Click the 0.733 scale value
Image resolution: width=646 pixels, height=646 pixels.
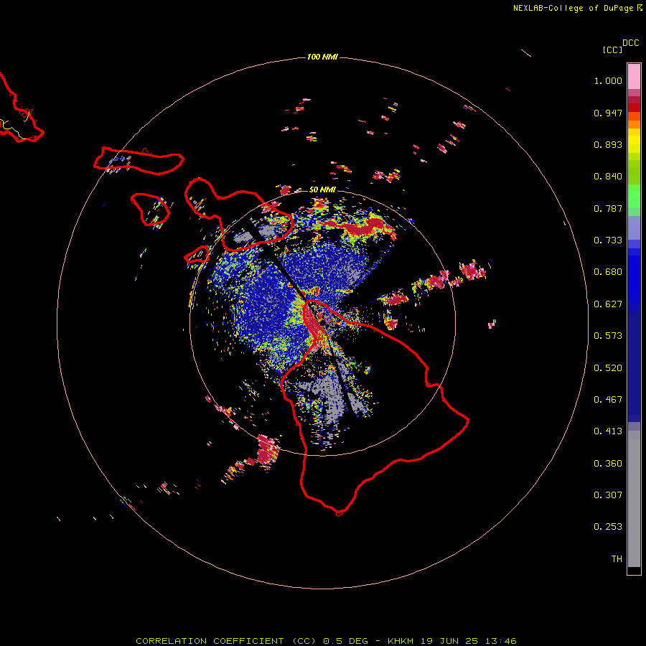click(608, 240)
